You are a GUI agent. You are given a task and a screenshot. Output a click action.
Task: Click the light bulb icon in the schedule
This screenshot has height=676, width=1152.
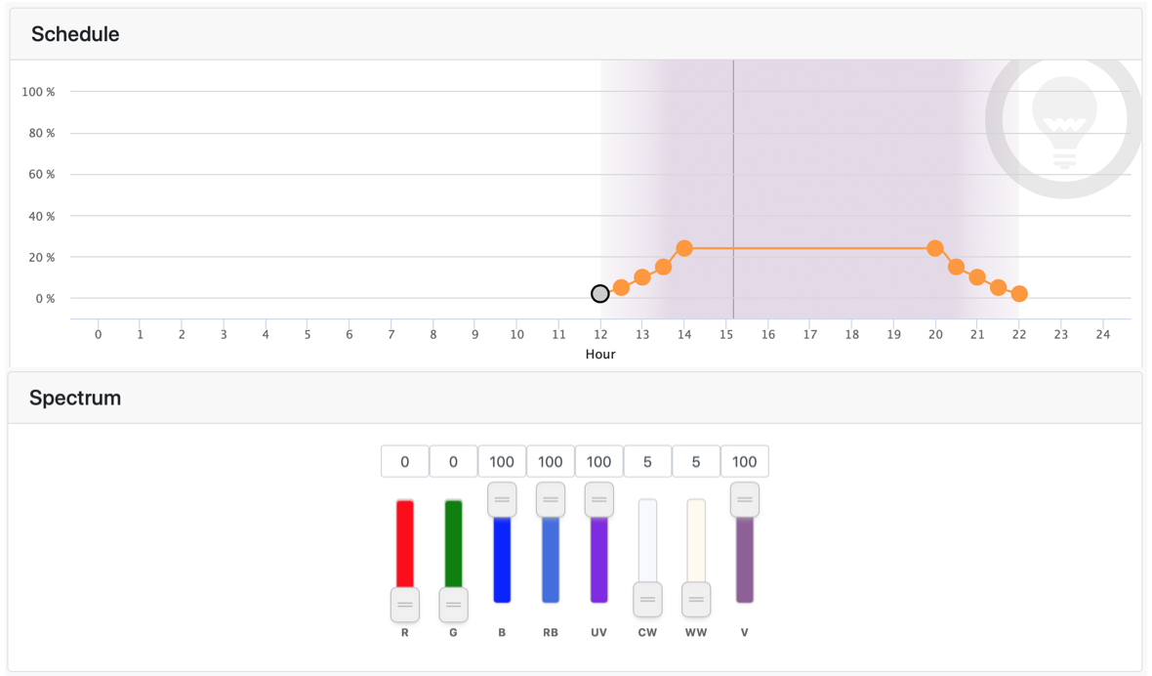point(1064,121)
